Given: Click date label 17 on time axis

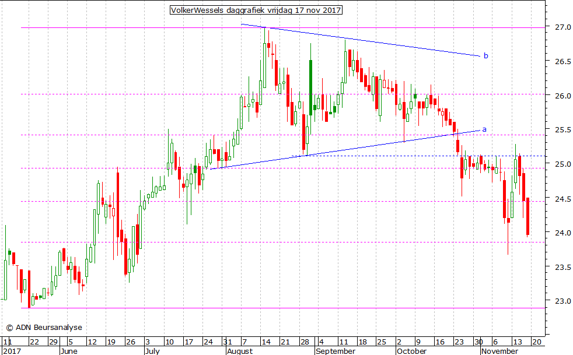Looking at the screenshot, I should [x=188, y=342].
